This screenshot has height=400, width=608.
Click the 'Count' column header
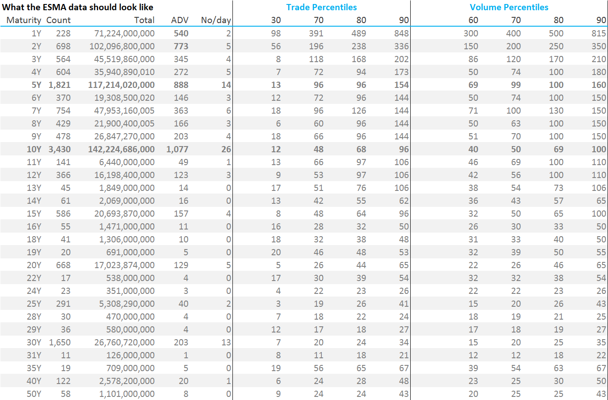pos(58,20)
